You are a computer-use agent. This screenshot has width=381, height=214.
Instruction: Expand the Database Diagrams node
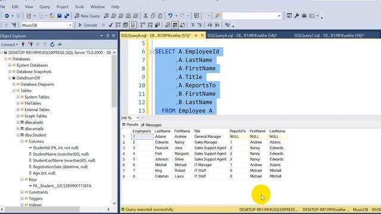click(x=14, y=84)
